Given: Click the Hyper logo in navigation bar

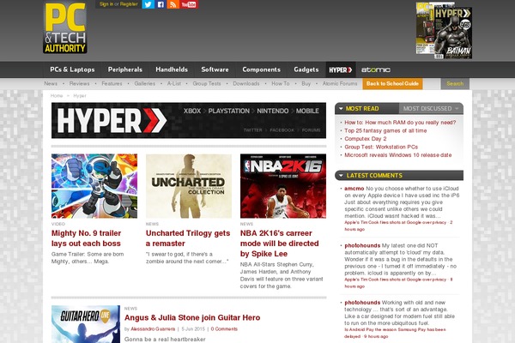Looking at the screenshot, I should pyautogui.click(x=341, y=69).
